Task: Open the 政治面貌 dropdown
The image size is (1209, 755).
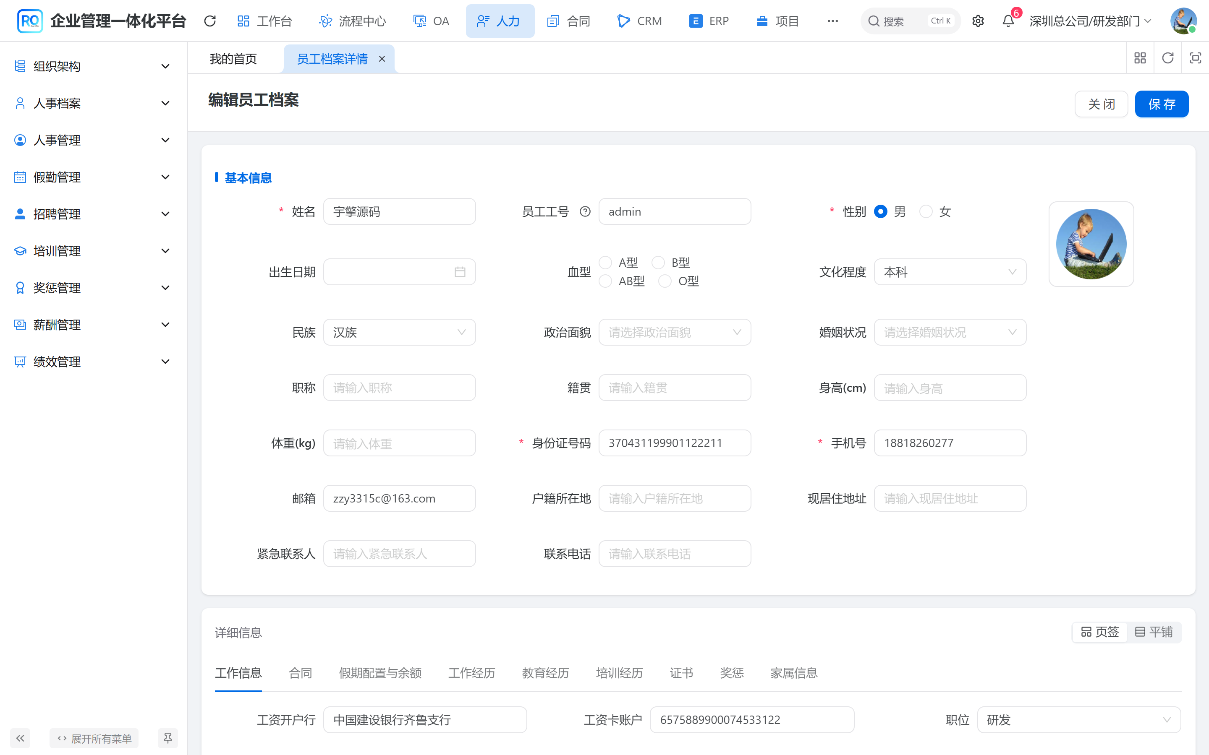Action: point(675,332)
